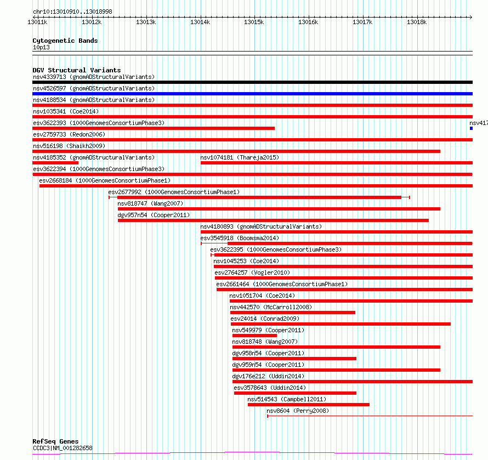Click the RefSeq Genes track title
Viewport: 488px width, 460px height.
pos(55,442)
